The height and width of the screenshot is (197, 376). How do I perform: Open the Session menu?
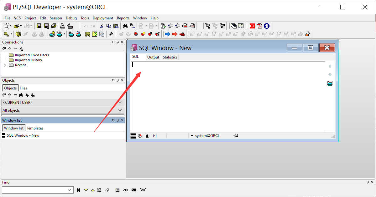[56, 18]
